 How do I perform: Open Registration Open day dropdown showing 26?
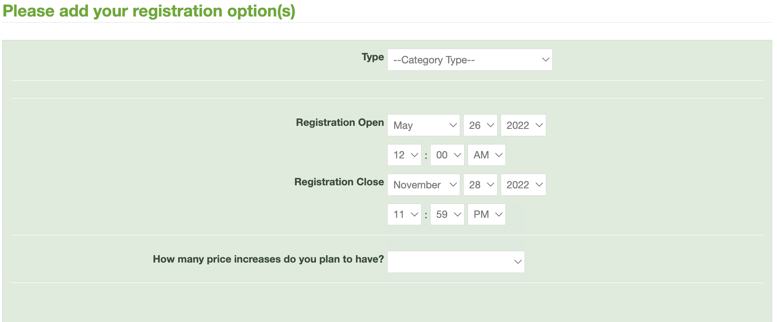click(x=480, y=125)
